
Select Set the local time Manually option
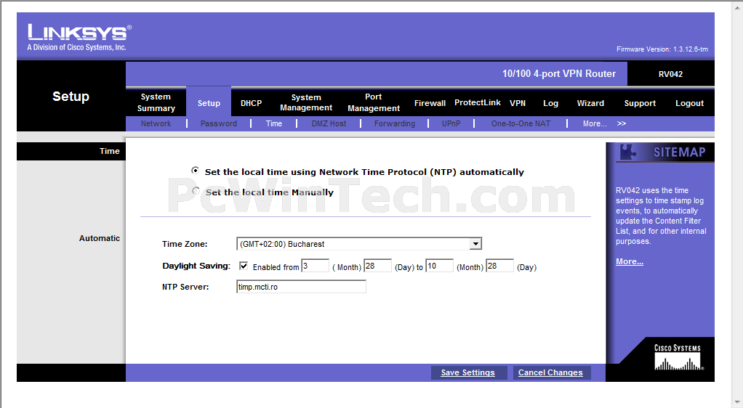(196, 191)
